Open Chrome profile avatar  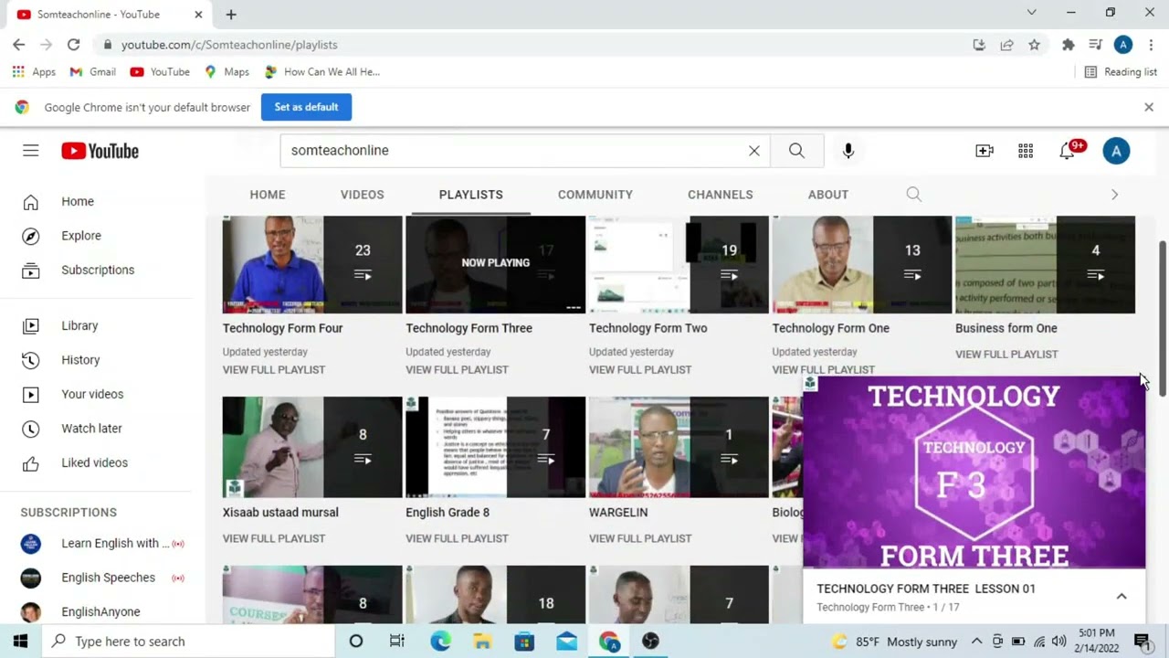(1123, 45)
